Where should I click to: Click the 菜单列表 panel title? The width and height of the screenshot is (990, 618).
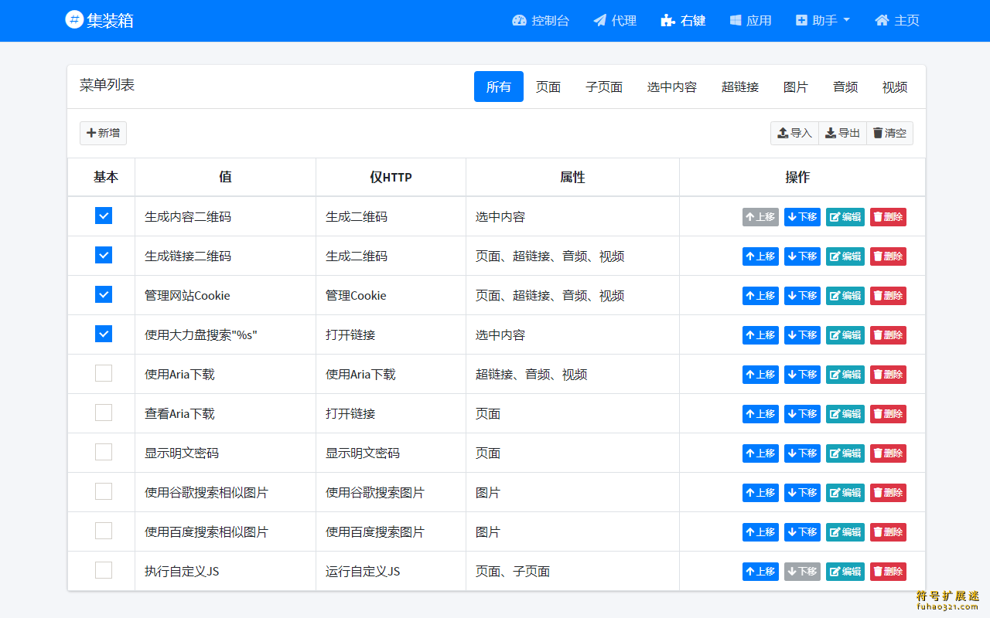(107, 85)
